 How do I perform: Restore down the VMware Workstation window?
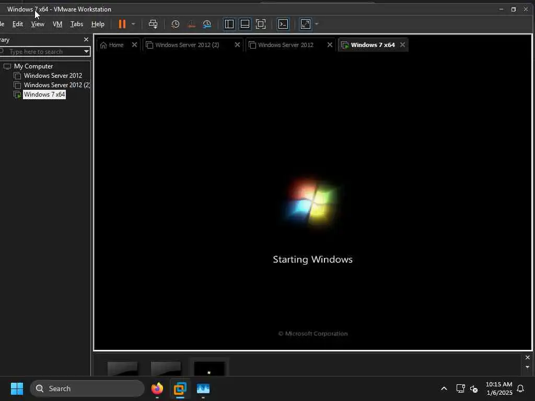coord(514,9)
